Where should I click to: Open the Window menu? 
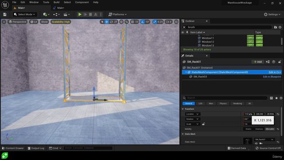tap(34, 2)
